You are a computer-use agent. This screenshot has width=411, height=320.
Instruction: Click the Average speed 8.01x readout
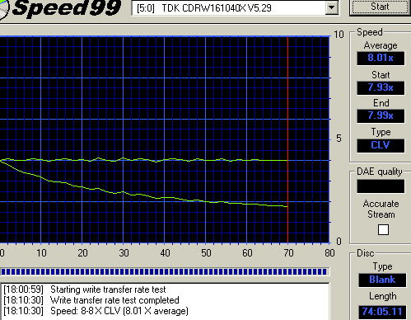381,58
